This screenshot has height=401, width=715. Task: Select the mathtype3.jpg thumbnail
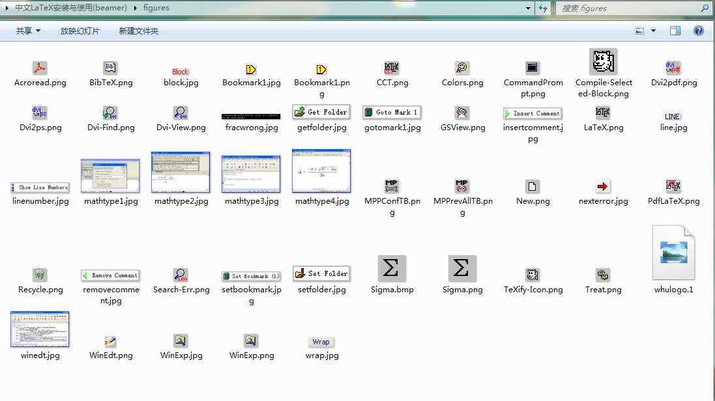pos(251,174)
